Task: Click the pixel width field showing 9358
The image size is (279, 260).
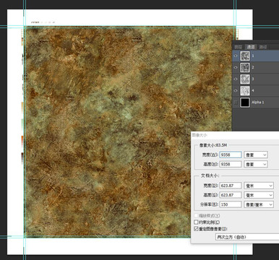Action: point(231,155)
